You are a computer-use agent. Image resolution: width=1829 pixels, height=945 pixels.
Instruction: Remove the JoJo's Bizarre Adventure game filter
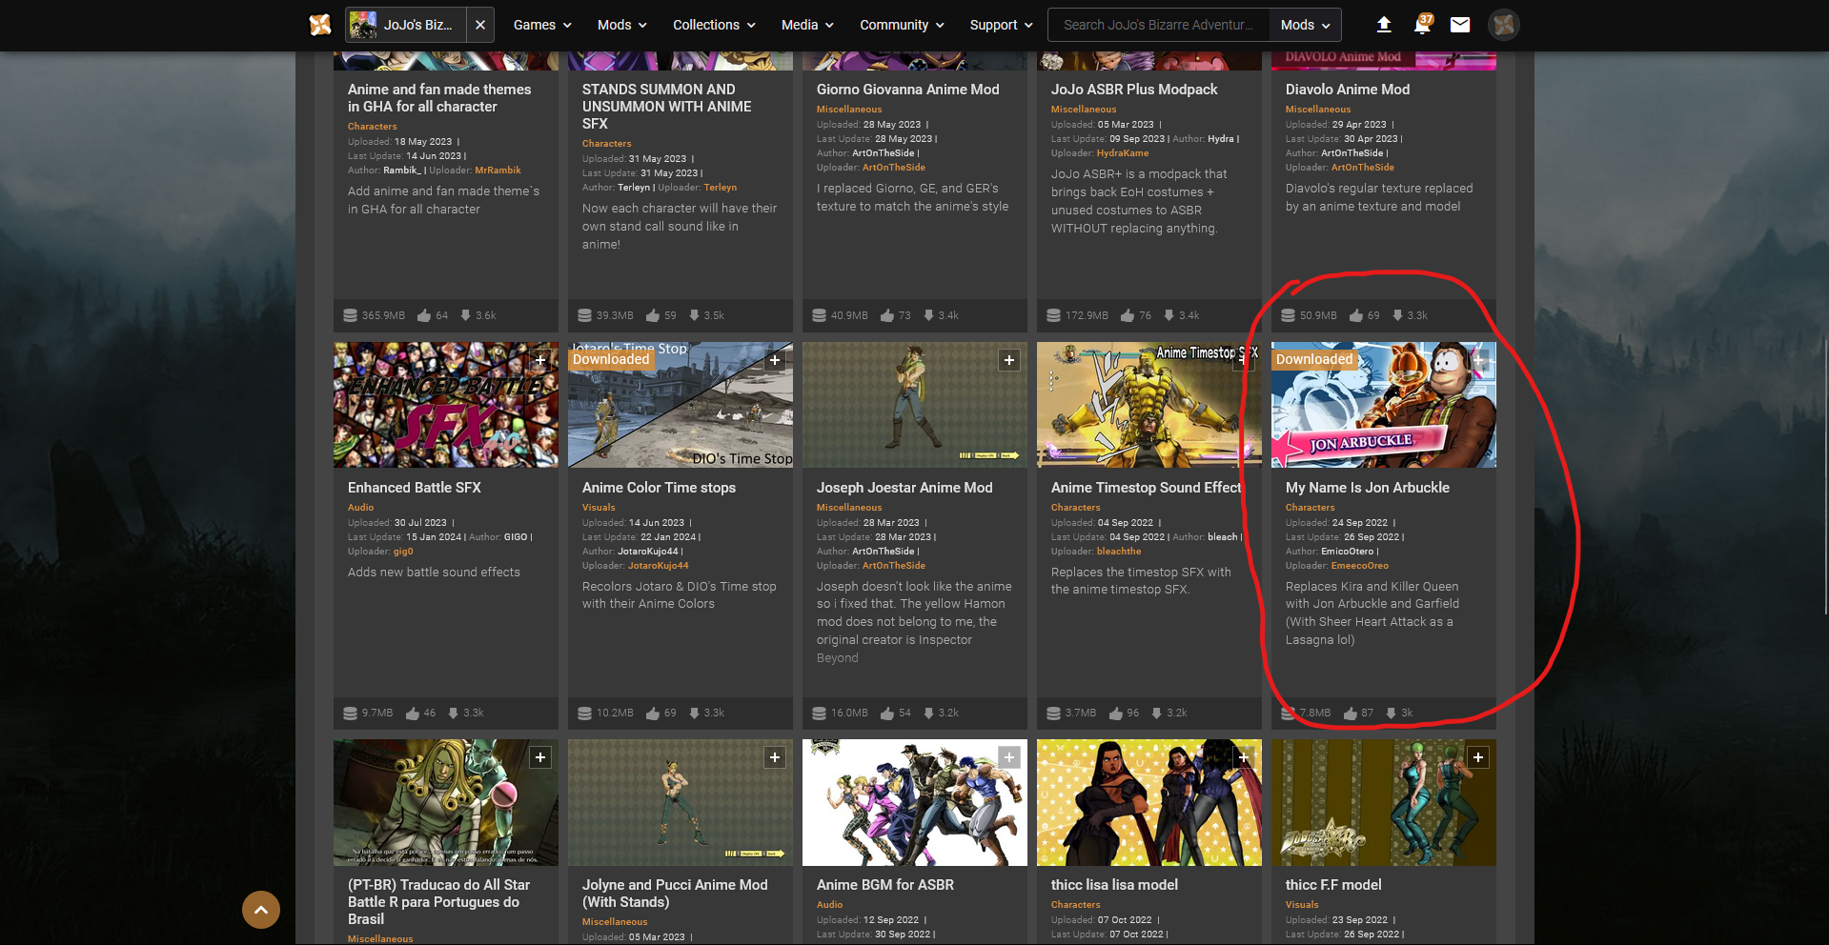coord(480,25)
